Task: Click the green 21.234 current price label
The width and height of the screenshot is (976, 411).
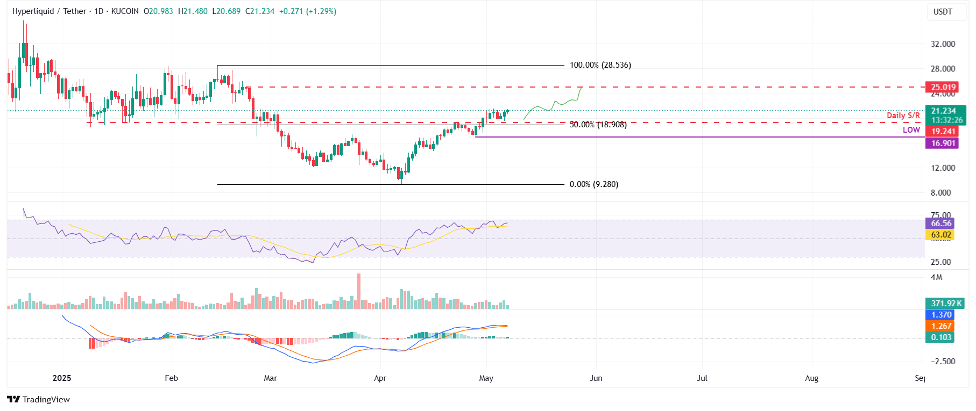Action: click(944, 111)
